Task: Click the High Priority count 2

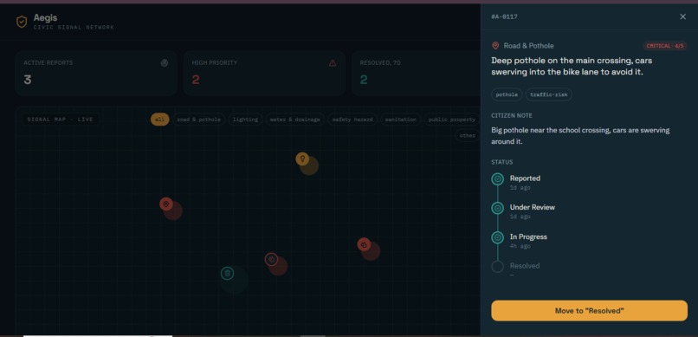Action: [196, 80]
